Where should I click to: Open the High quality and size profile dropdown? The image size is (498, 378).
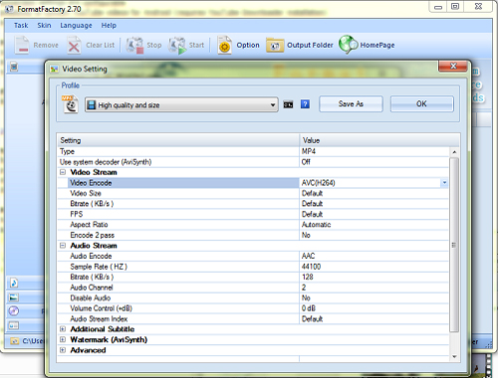[x=181, y=104]
